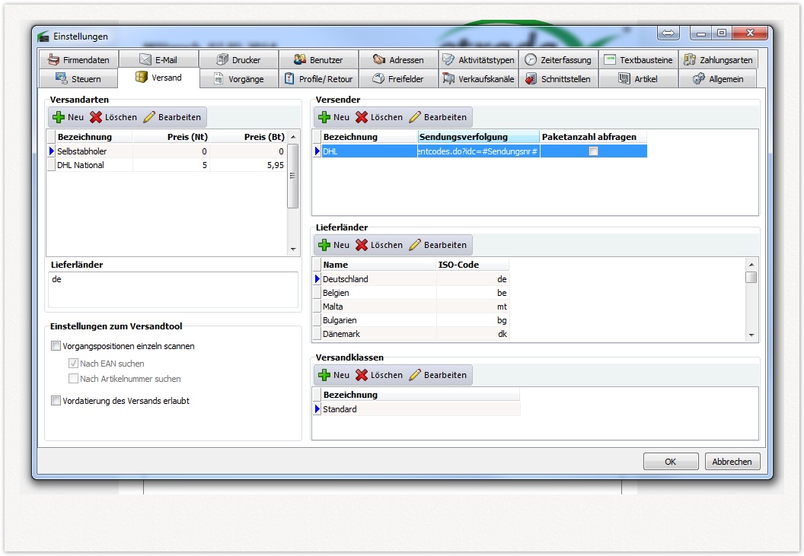
Task: Open the Firmendaten tab icon
Action: 53,59
